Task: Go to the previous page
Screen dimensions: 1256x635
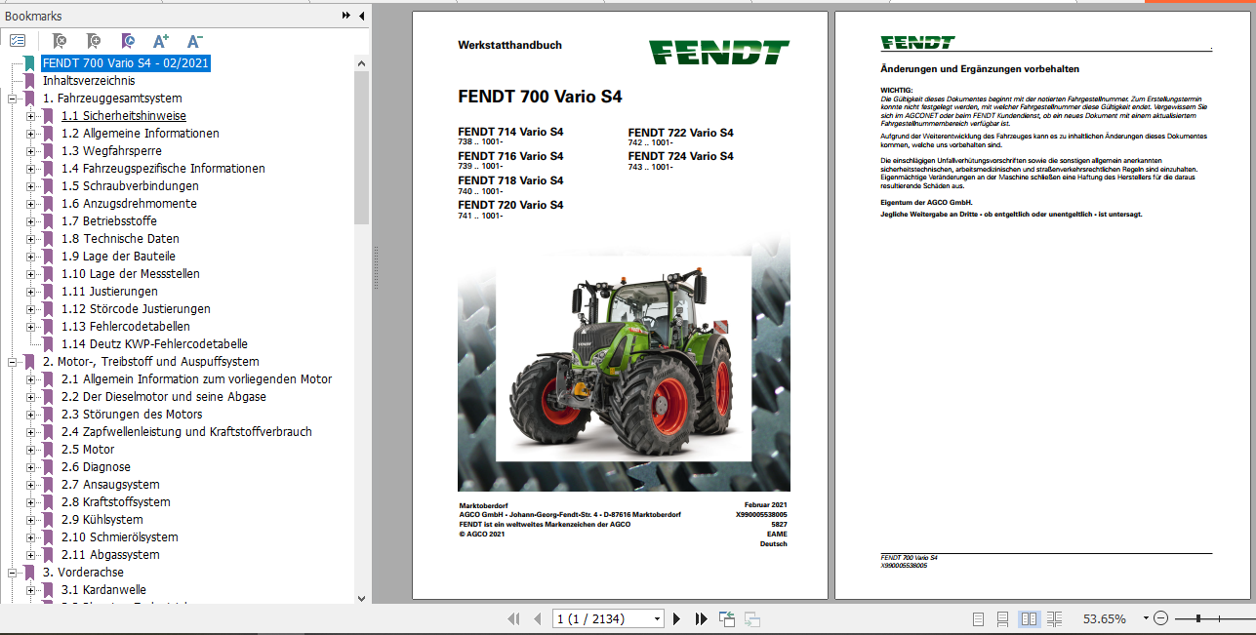Action: coord(537,618)
